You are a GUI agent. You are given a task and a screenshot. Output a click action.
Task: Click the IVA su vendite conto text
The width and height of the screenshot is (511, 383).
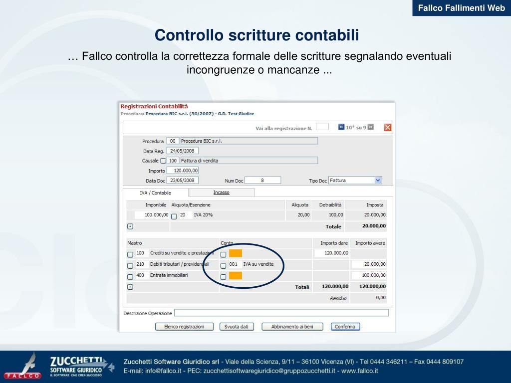pos(258,264)
